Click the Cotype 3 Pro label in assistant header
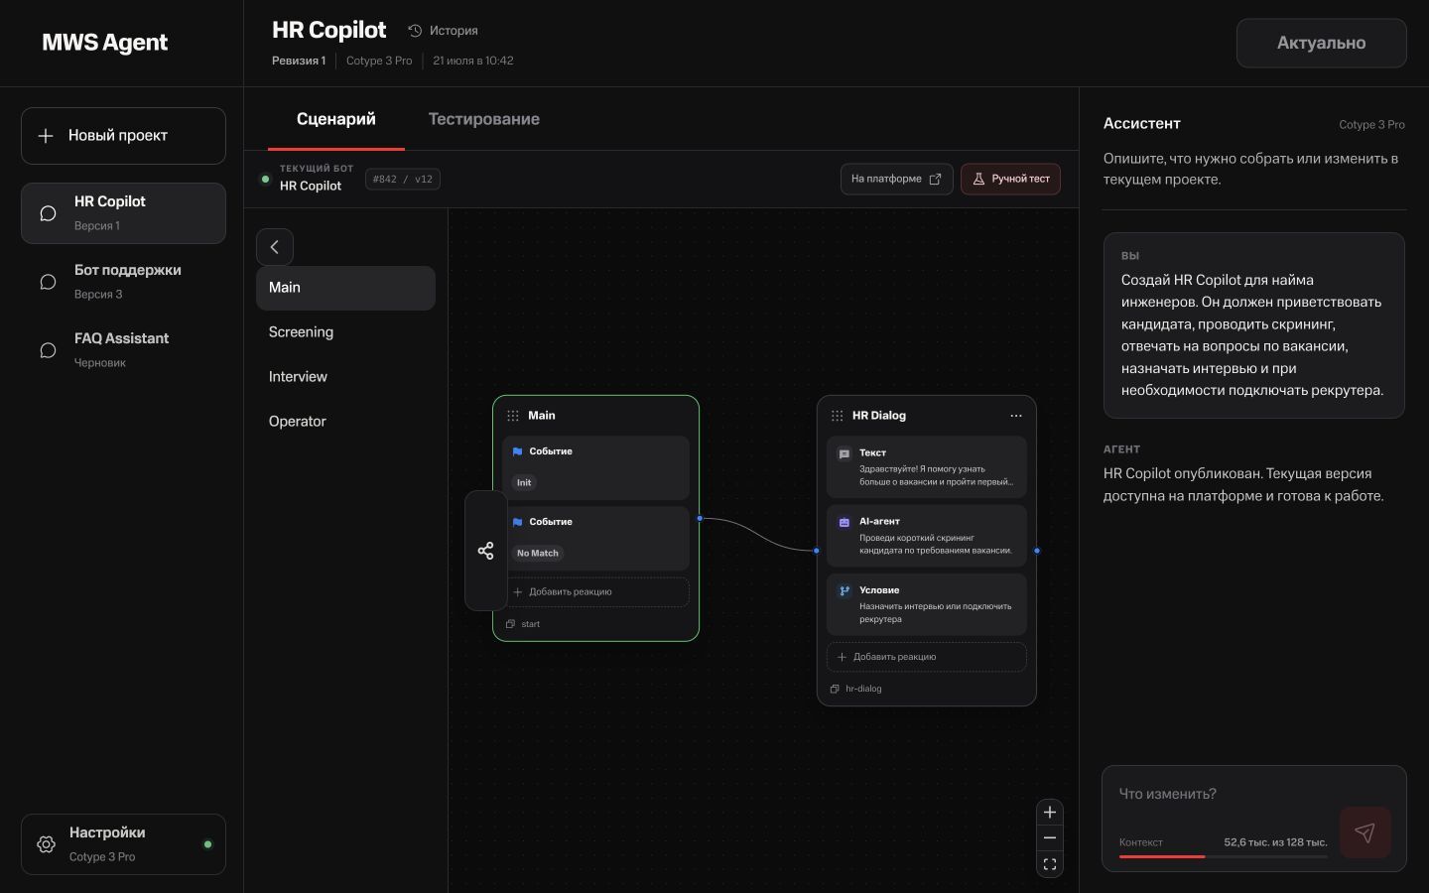The image size is (1429, 893). 1371,125
